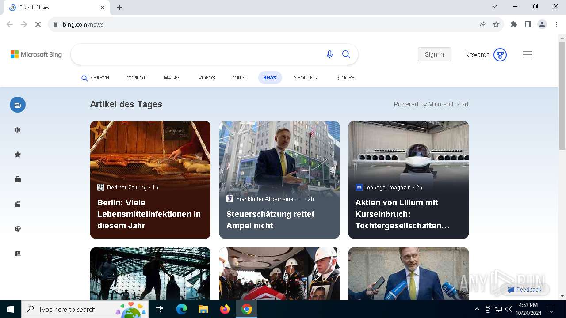
Task: Select the top news sidebar icon
Action: tap(18, 105)
